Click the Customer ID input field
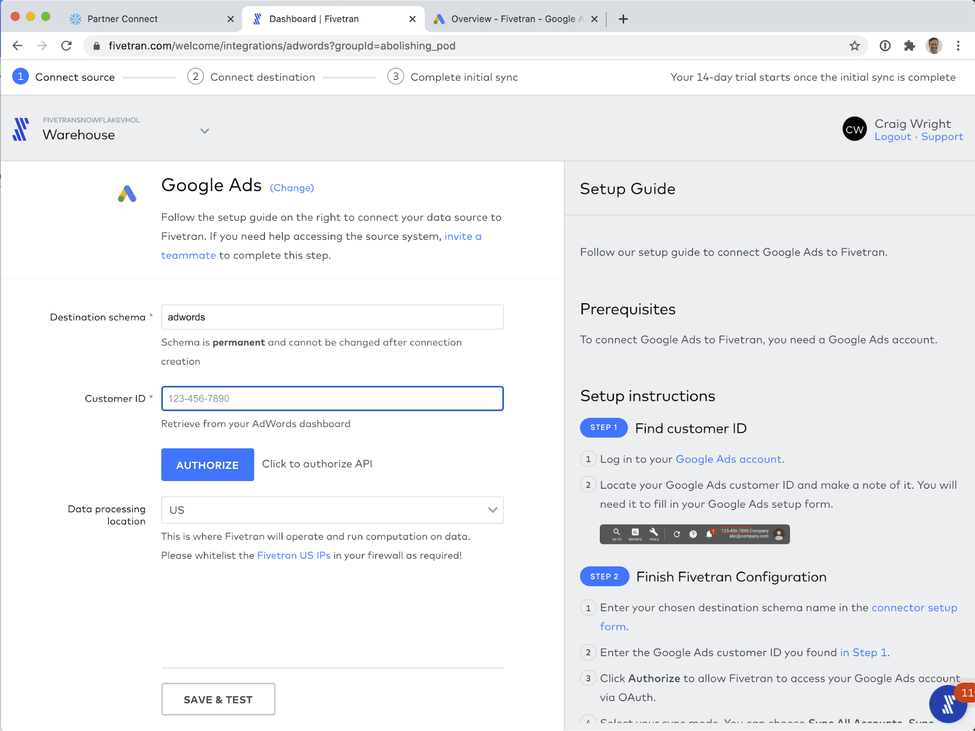 pos(332,398)
